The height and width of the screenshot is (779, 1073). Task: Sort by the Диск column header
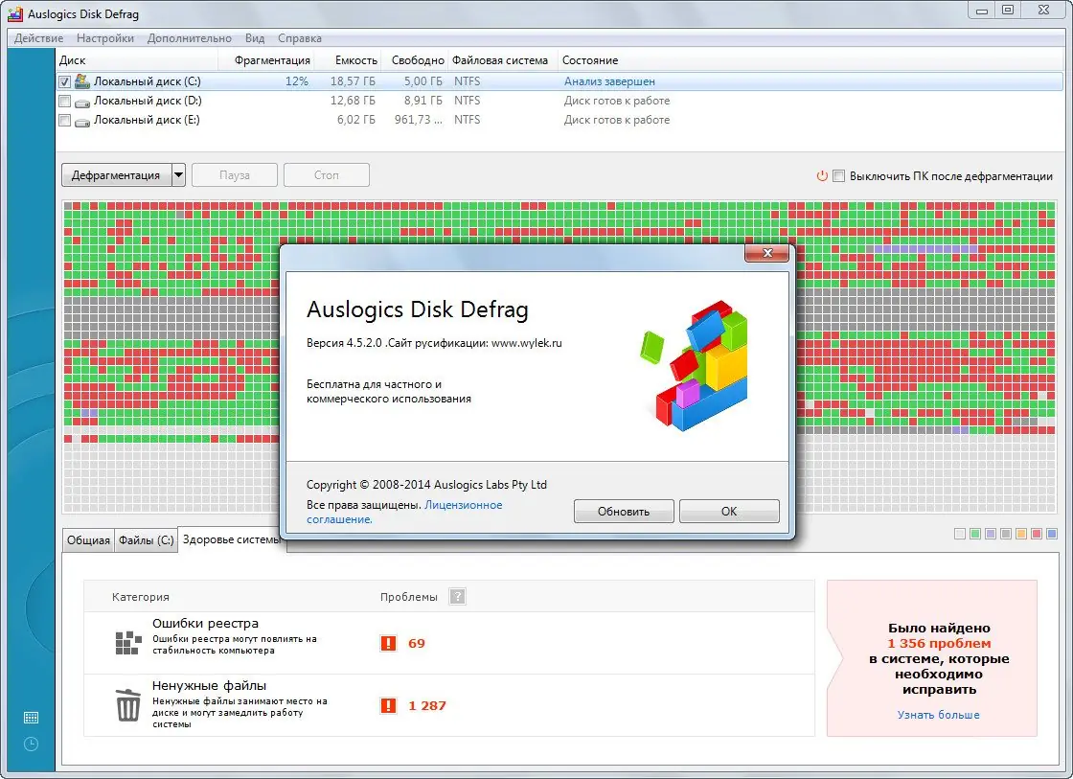pyautogui.click(x=137, y=60)
